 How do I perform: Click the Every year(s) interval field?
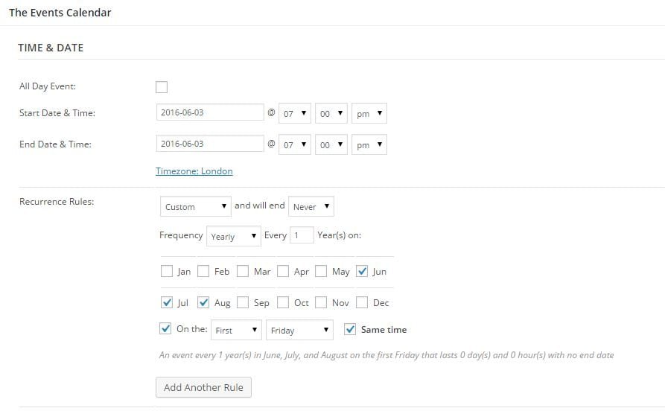[302, 235]
